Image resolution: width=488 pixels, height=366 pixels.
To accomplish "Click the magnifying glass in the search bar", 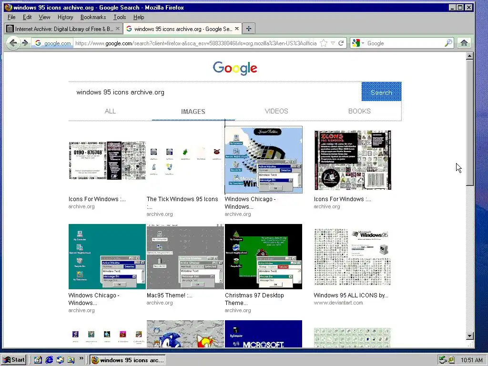I will click(448, 43).
